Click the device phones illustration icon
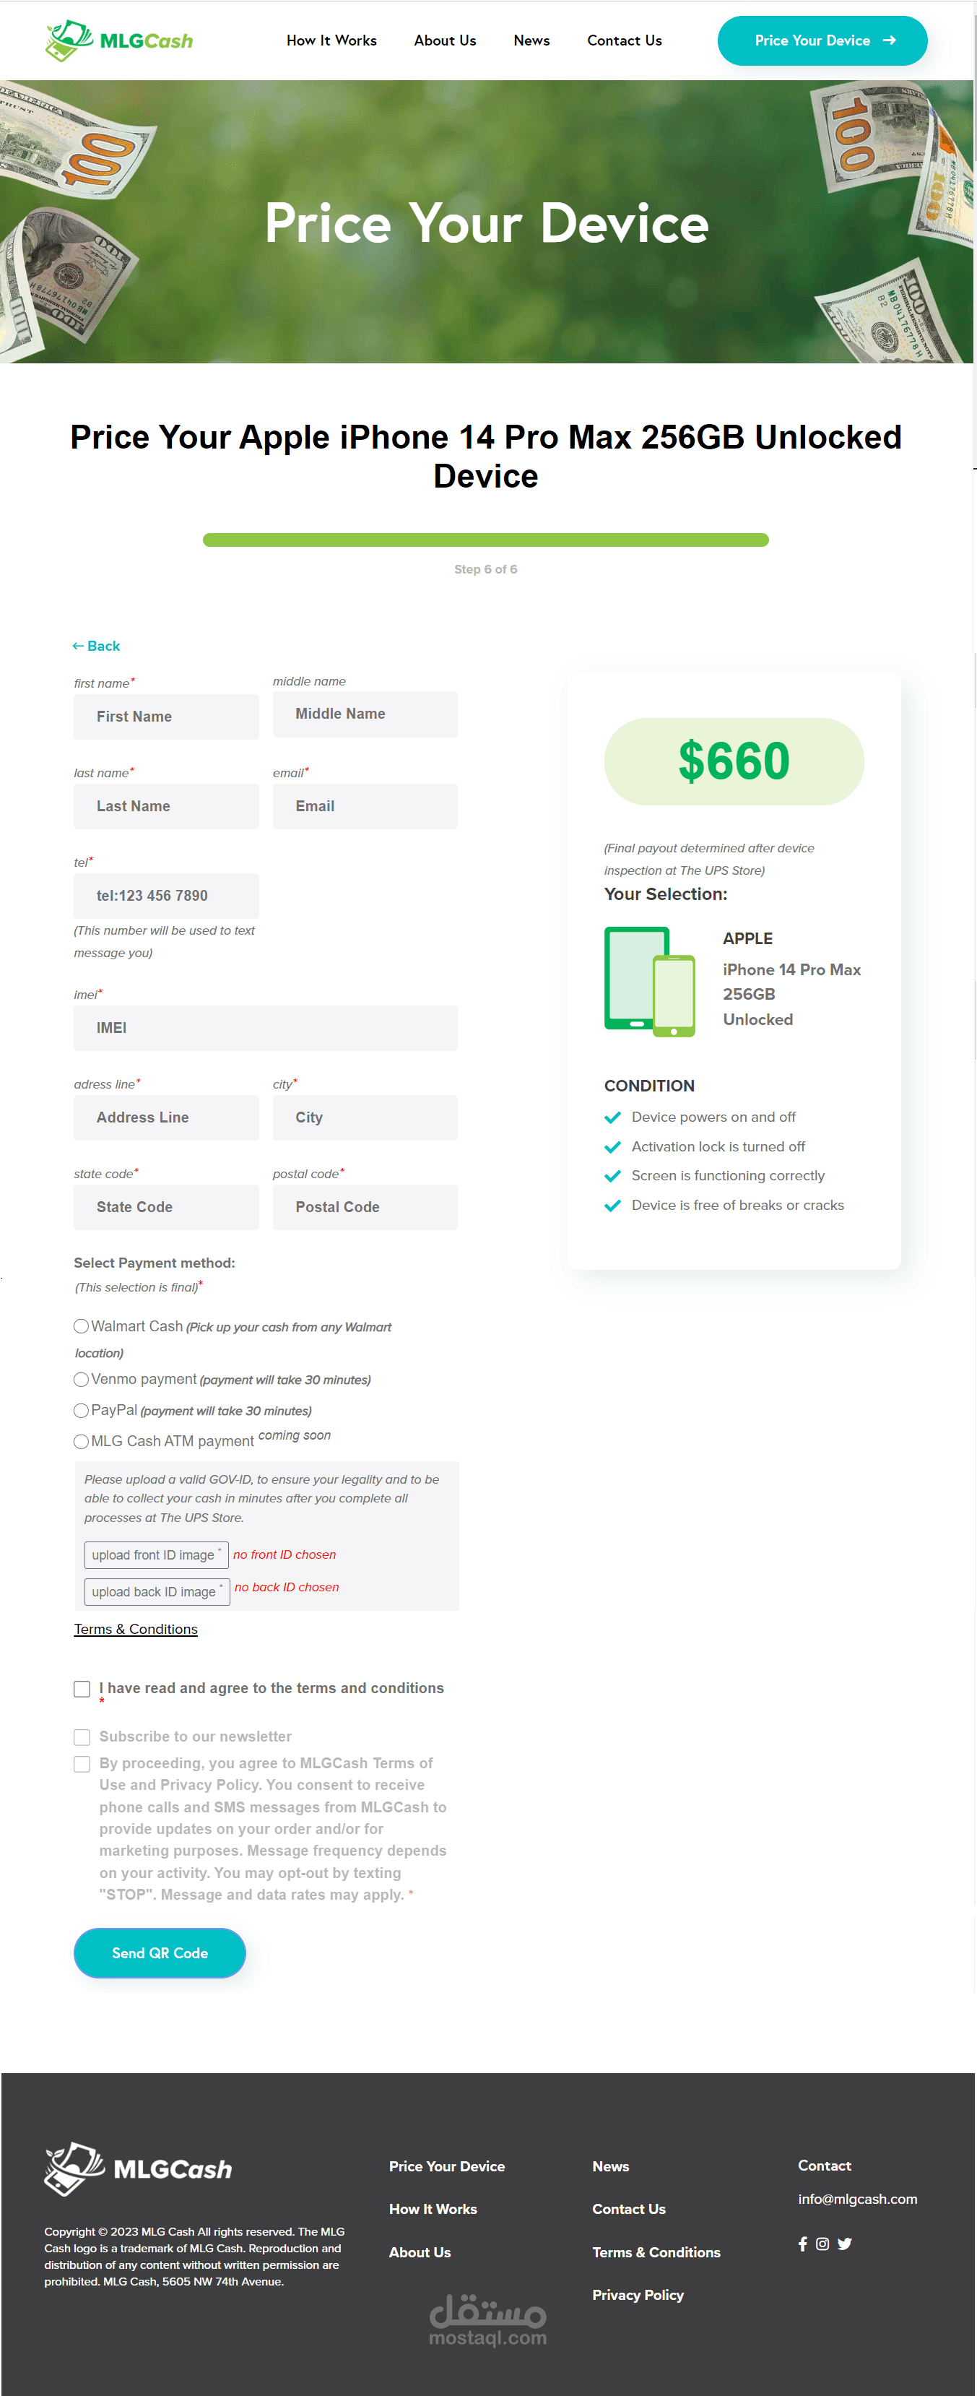Image resolution: width=977 pixels, height=2396 pixels. click(x=650, y=980)
